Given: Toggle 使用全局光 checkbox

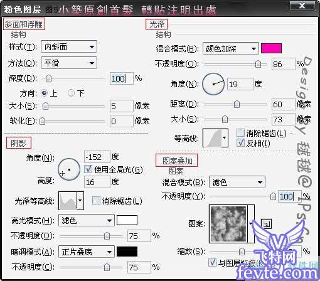Looking at the screenshot, I should (x=88, y=169).
